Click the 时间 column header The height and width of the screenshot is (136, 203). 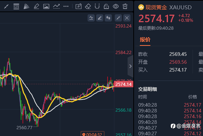coord(142,97)
